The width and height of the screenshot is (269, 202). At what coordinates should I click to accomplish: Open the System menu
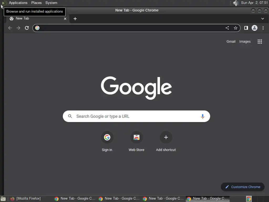coord(51,3)
